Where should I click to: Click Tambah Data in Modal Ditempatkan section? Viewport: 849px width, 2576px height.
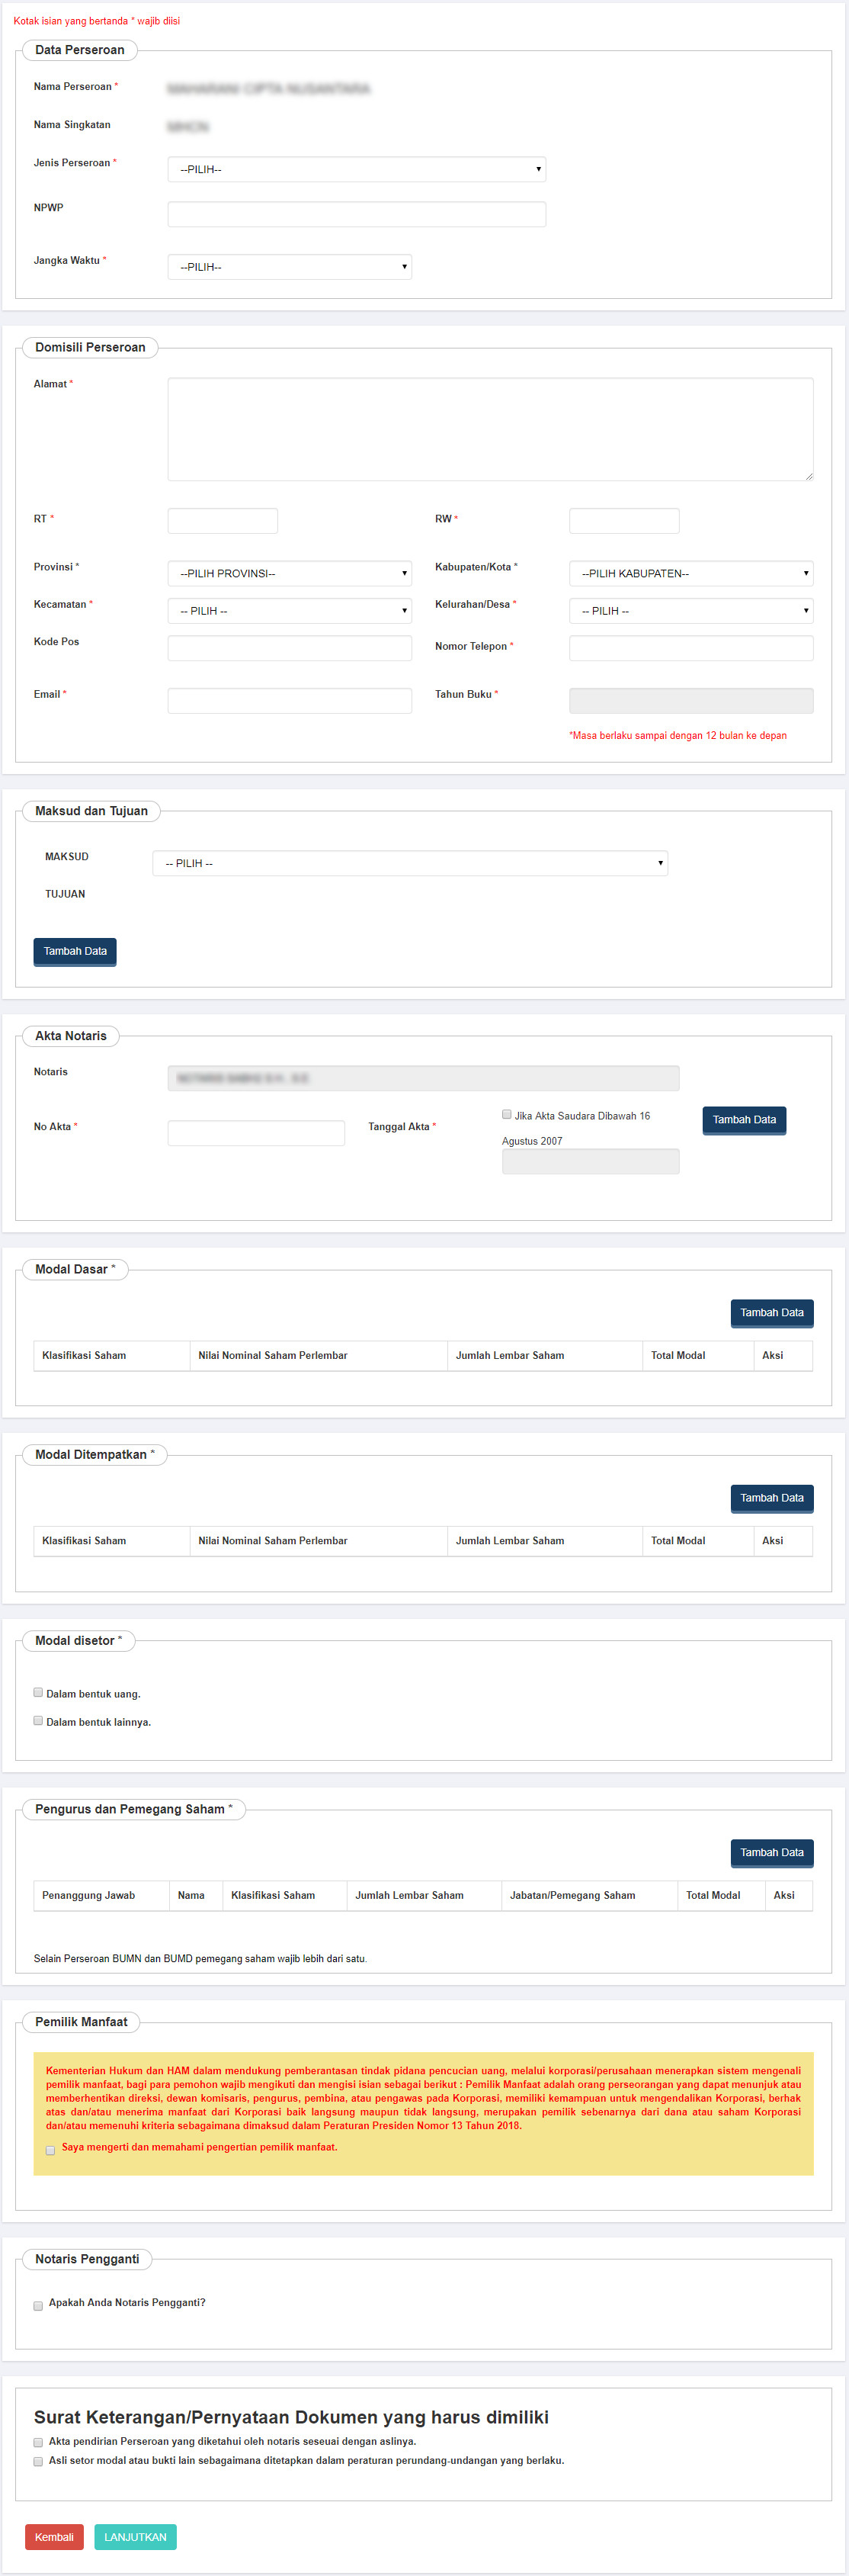[771, 1497]
